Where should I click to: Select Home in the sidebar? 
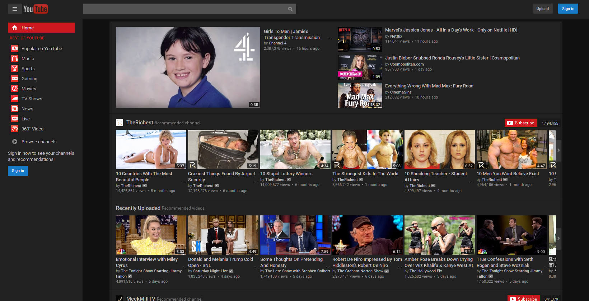tap(41, 28)
